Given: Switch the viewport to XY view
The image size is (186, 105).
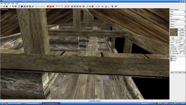Looking at the screenshot, I should coord(39,6).
